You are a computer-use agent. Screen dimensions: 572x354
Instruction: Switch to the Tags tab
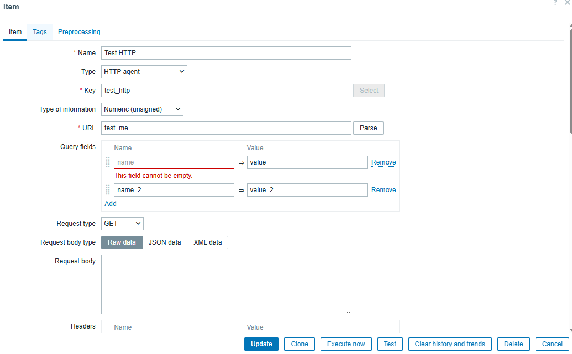click(x=40, y=32)
